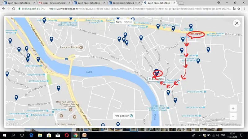248x139 pixels.
Task: Switch map to Спутник satellite view
Action: point(128,22)
